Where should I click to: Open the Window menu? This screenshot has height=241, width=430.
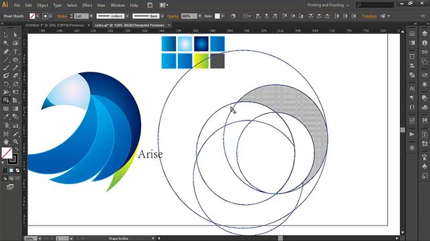point(118,5)
